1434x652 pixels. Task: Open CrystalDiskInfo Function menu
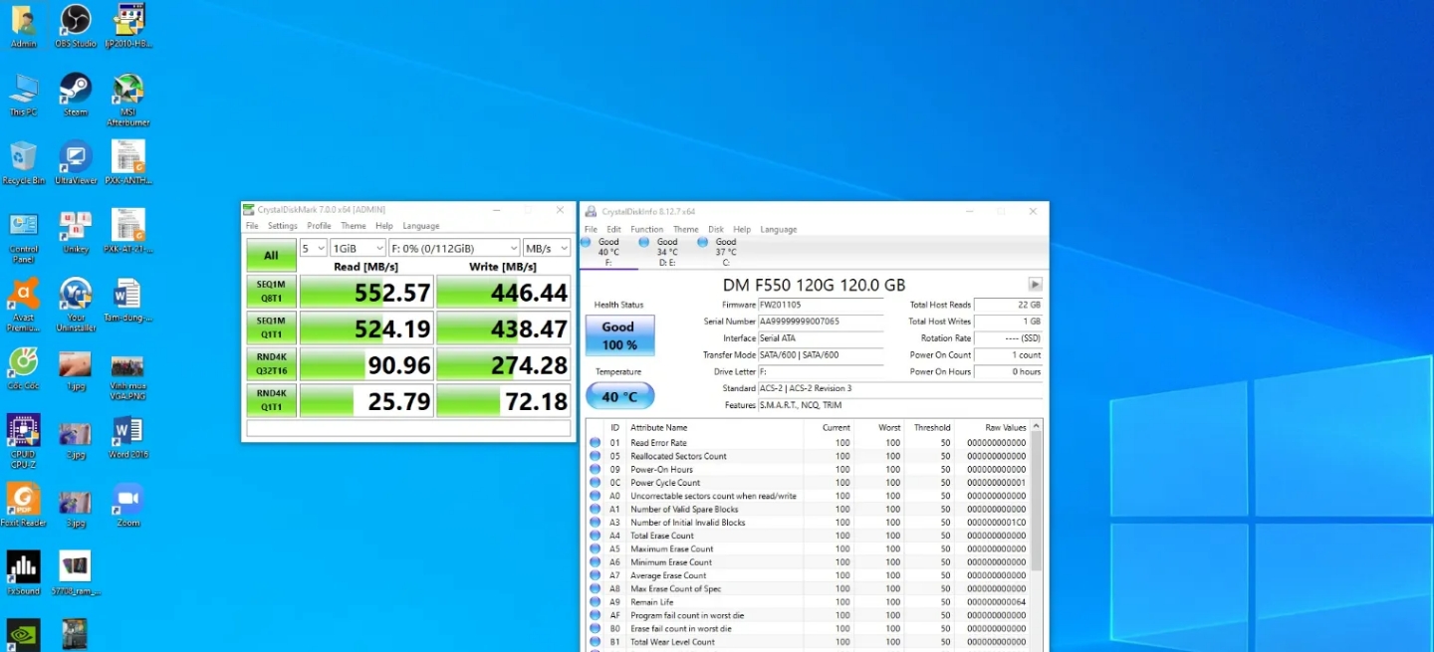click(647, 229)
